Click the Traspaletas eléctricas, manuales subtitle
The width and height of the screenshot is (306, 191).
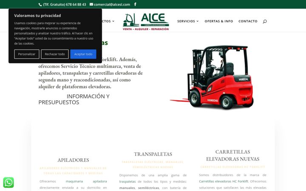tap(153, 165)
